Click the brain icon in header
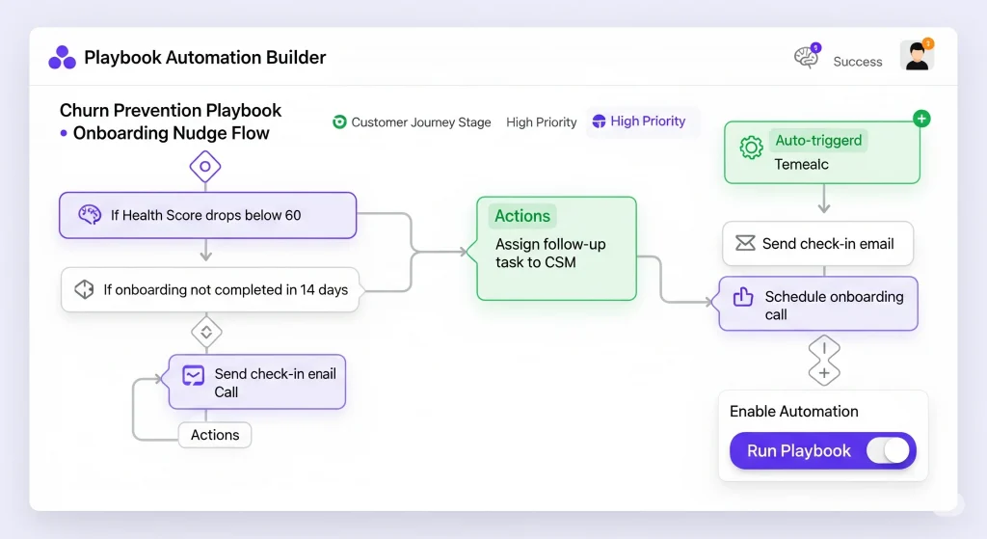The width and height of the screenshot is (987, 539). pyautogui.click(x=806, y=58)
